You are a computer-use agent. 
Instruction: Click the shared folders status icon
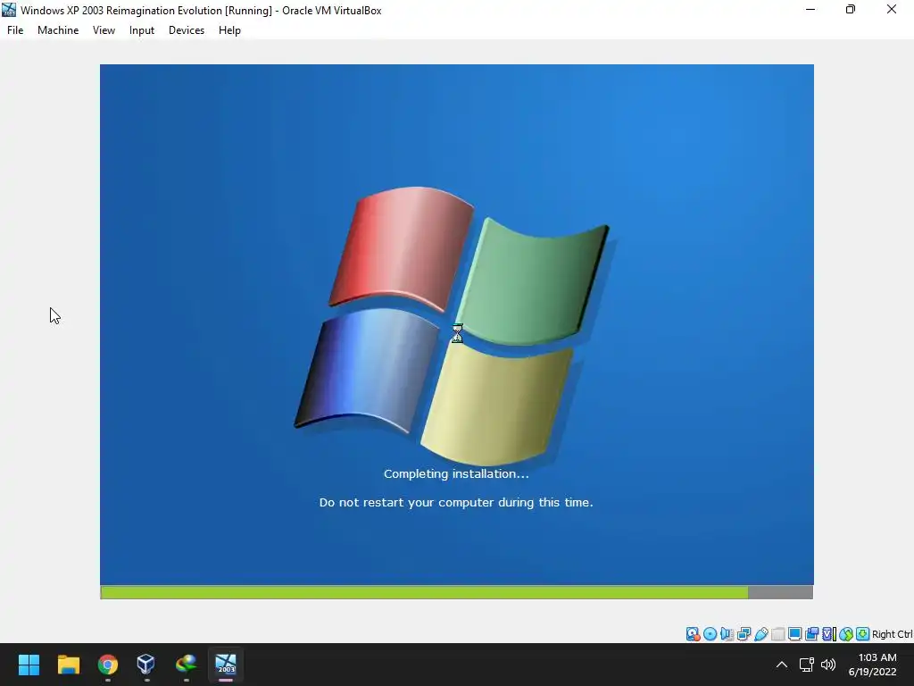coord(777,634)
